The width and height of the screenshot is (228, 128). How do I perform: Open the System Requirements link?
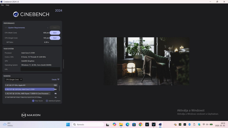(17, 28)
